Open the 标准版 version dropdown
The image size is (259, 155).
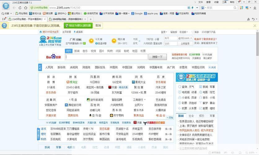click(x=184, y=32)
